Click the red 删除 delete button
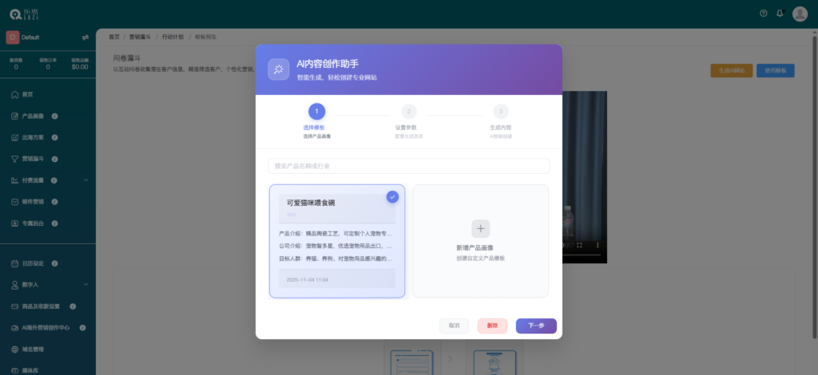The width and height of the screenshot is (818, 375). (x=492, y=326)
